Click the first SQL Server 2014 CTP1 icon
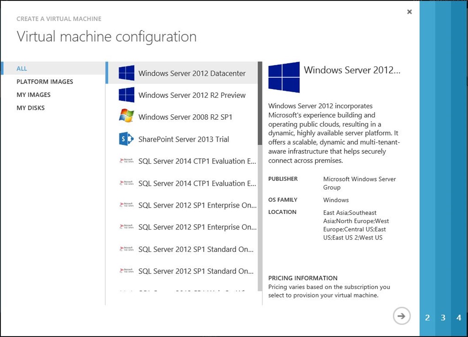The image size is (468, 337). (126, 161)
